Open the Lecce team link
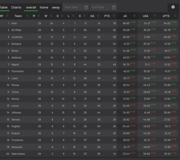 point(15,106)
